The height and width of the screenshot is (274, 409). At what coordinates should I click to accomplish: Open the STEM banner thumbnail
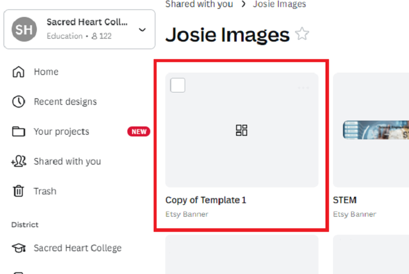(x=375, y=130)
